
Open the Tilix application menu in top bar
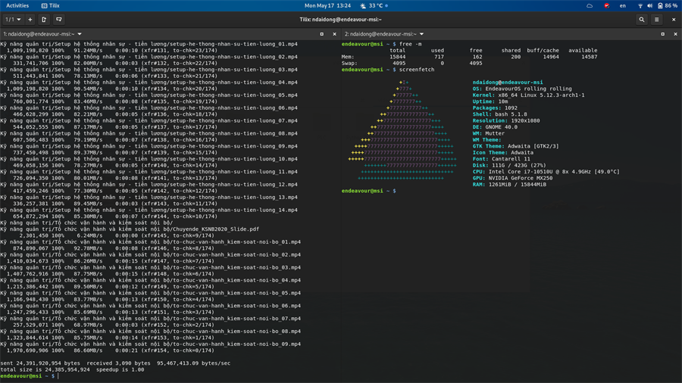click(51, 5)
